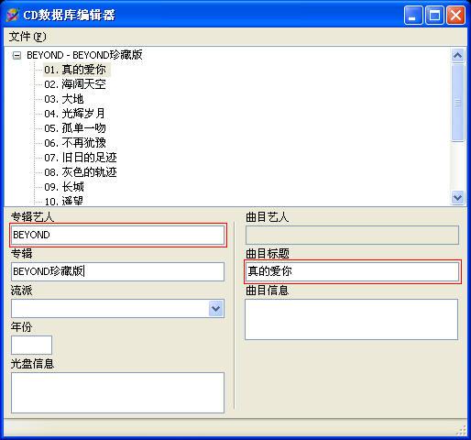Select track 09. 长城

pyautogui.click(x=64, y=187)
